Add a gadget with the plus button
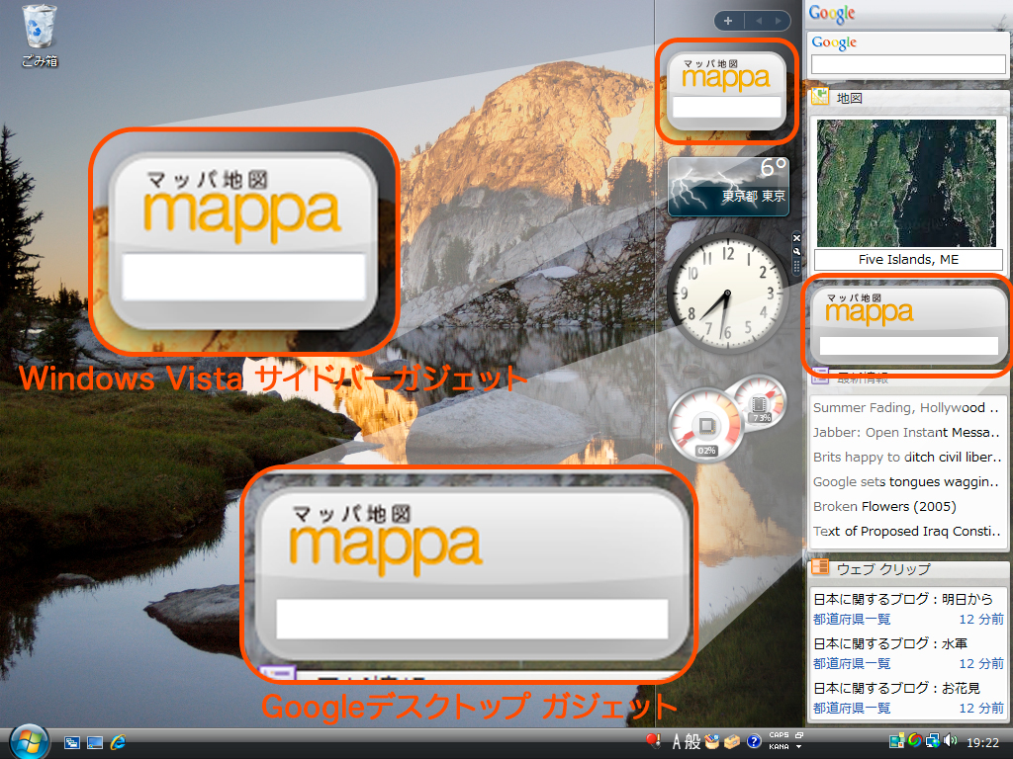 pyautogui.click(x=727, y=20)
